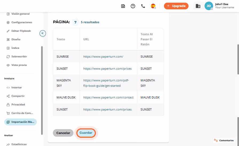Open the document notes icon in header
This screenshot has height=146, width=239.
[123, 6]
